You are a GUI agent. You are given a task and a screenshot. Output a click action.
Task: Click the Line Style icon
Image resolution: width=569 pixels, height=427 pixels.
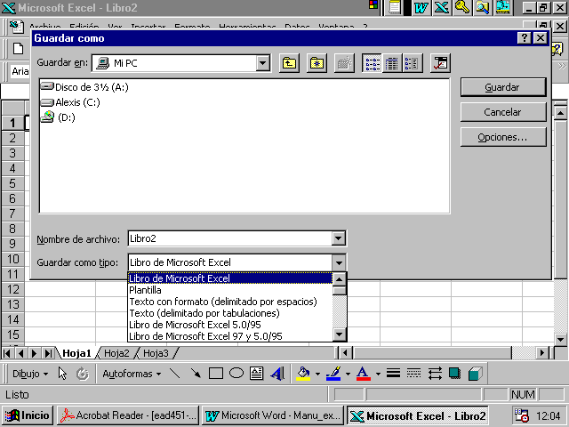(x=393, y=374)
